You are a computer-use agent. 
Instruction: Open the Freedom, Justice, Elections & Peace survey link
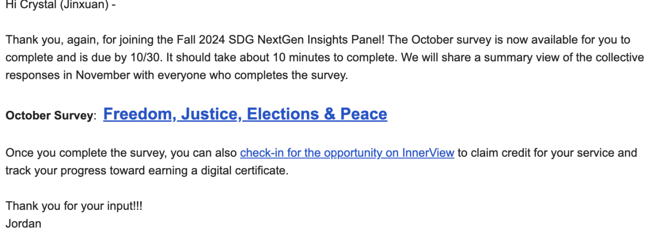point(245,114)
